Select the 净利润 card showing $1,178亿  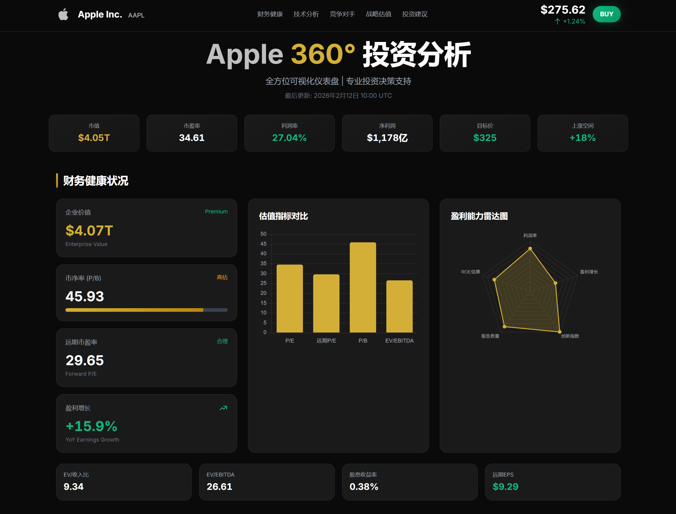(387, 133)
